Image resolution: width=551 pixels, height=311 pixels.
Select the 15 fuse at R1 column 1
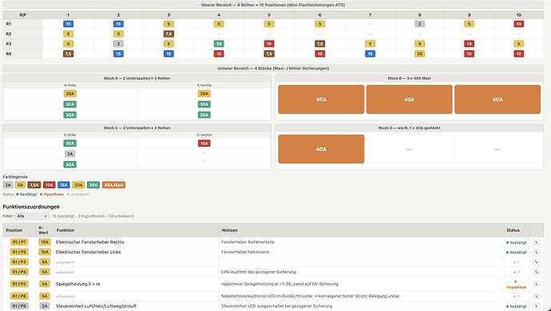(68, 24)
